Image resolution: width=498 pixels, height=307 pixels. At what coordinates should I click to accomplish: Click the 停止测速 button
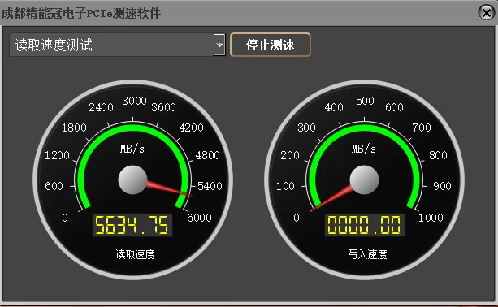pyautogui.click(x=271, y=45)
